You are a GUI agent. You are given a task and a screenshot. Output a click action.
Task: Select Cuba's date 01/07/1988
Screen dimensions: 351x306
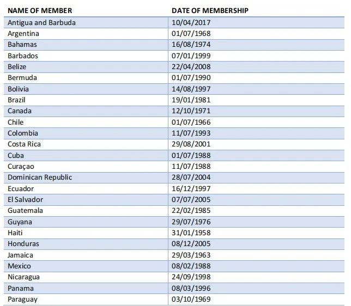click(x=191, y=155)
